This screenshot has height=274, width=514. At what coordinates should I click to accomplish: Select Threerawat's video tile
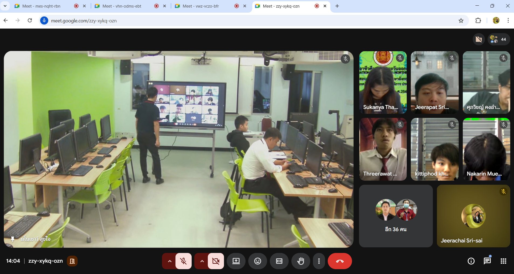[383, 149]
